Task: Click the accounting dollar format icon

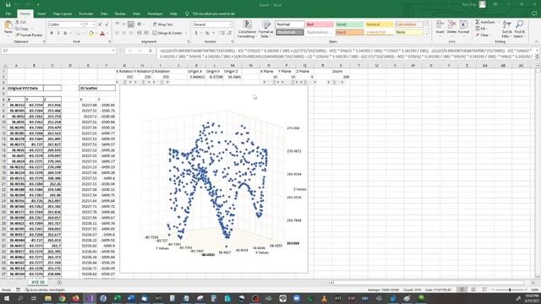Action: (196, 33)
